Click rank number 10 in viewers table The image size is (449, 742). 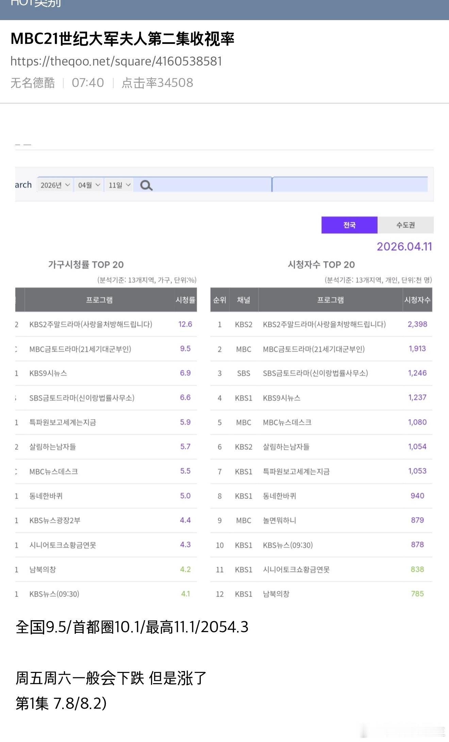click(220, 545)
